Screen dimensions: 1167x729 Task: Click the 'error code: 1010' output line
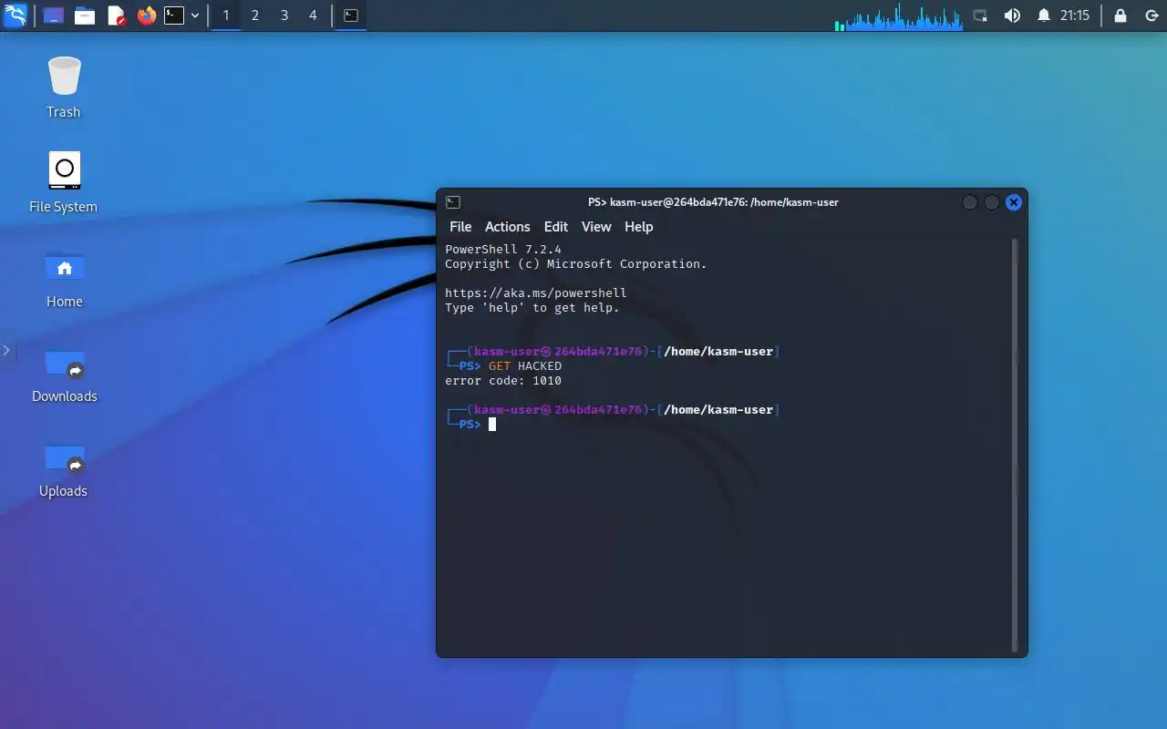click(503, 381)
